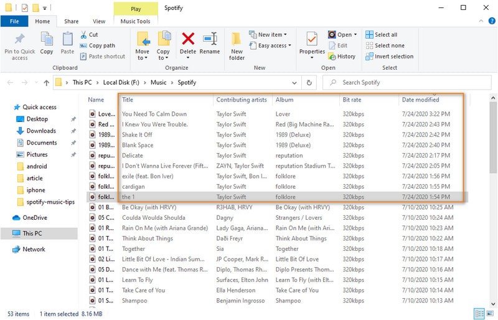Cut the selected file with the scissors icon
This screenshot has height=320, width=498.
coord(83,35)
